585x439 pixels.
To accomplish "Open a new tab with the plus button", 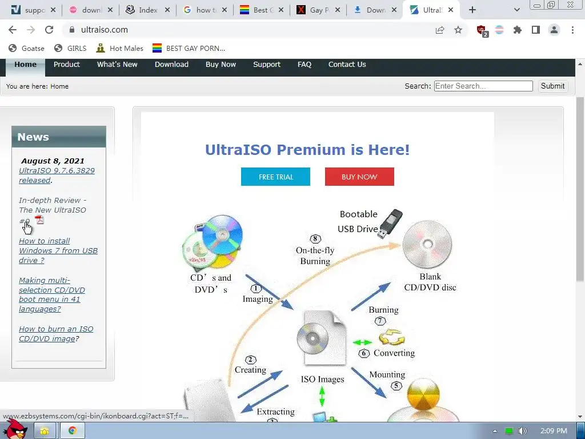I will pos(472,10).
